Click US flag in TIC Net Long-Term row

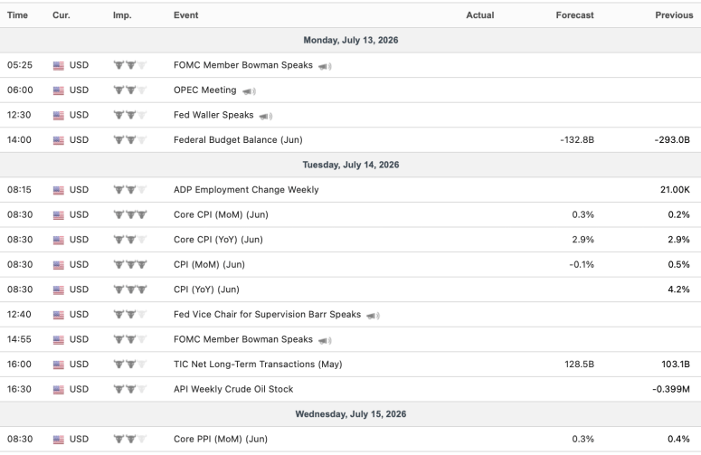[x=59, y=365]
